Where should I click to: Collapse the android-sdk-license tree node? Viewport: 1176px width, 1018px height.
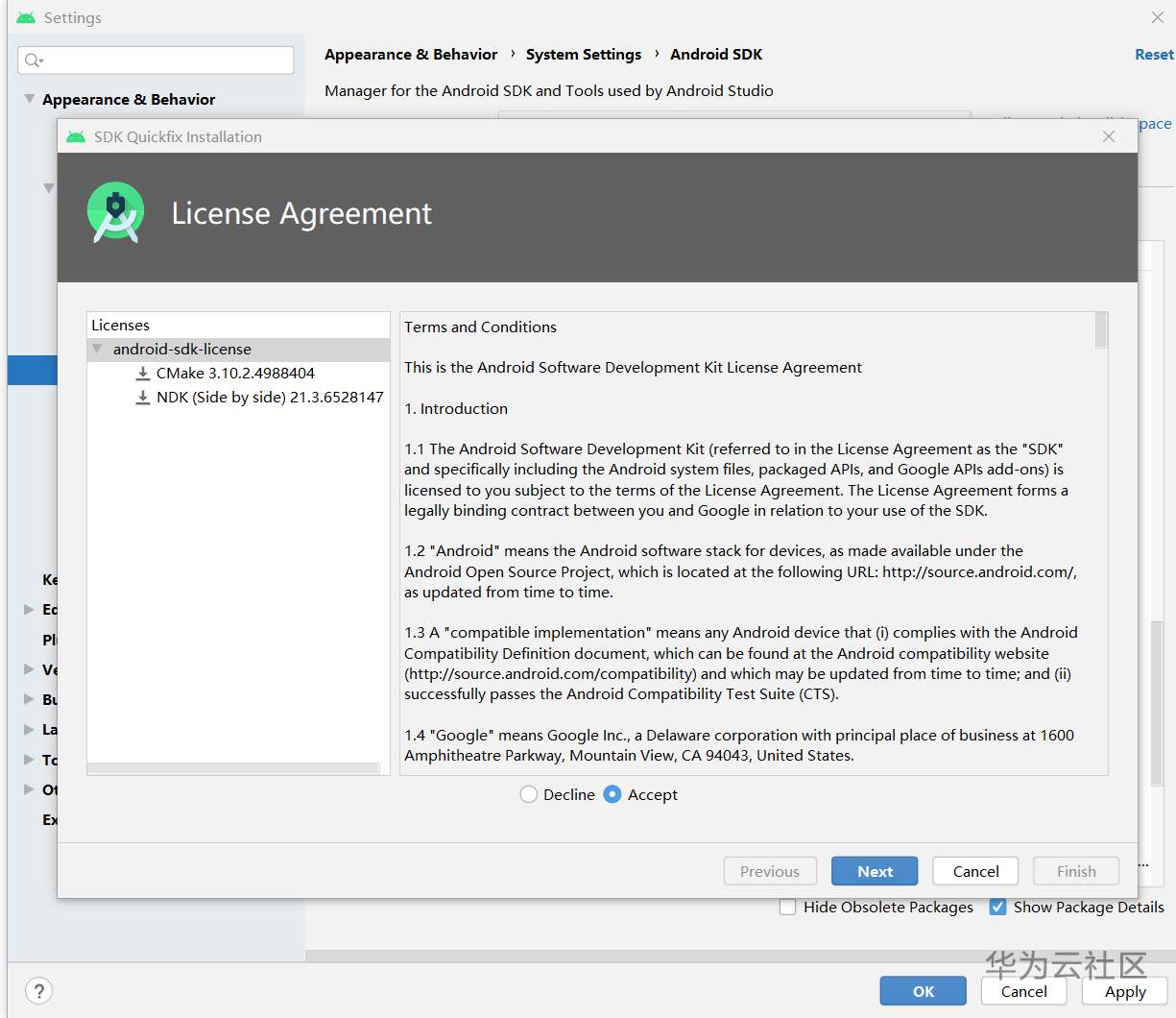click(97, 349)
